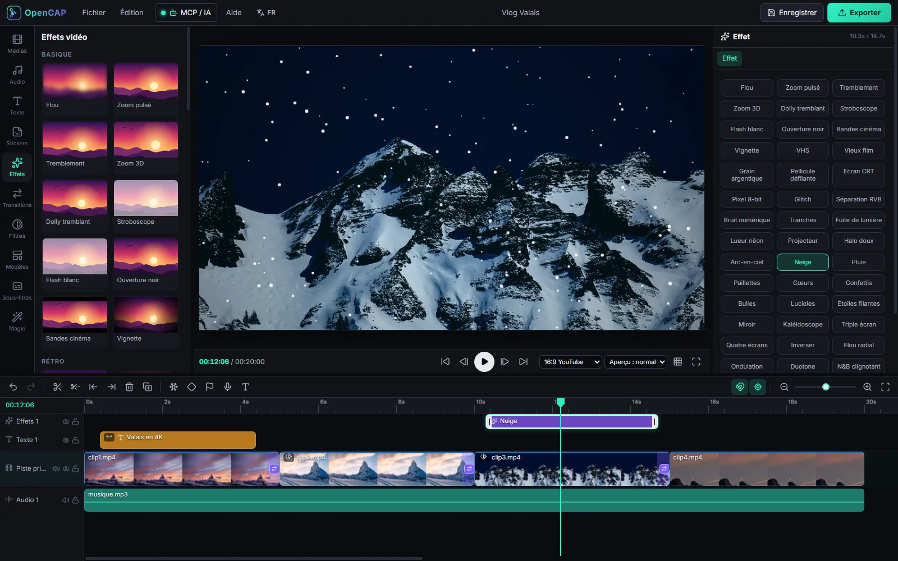Image resolution: width=898 pixels, height=561 pixels.
Task: Enter fullscreen preview mode
Action: [696, 362]
